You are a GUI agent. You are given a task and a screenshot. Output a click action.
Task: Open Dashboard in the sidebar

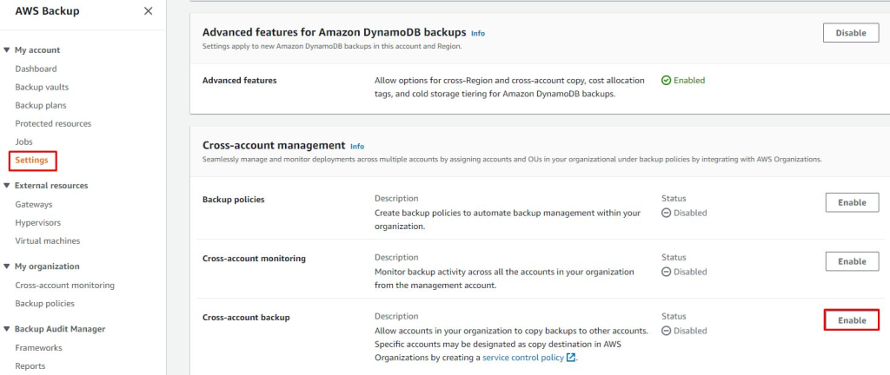[36, 69]
